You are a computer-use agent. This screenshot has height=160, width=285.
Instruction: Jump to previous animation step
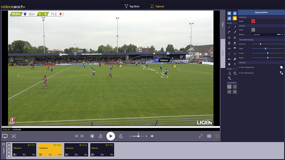229,92
